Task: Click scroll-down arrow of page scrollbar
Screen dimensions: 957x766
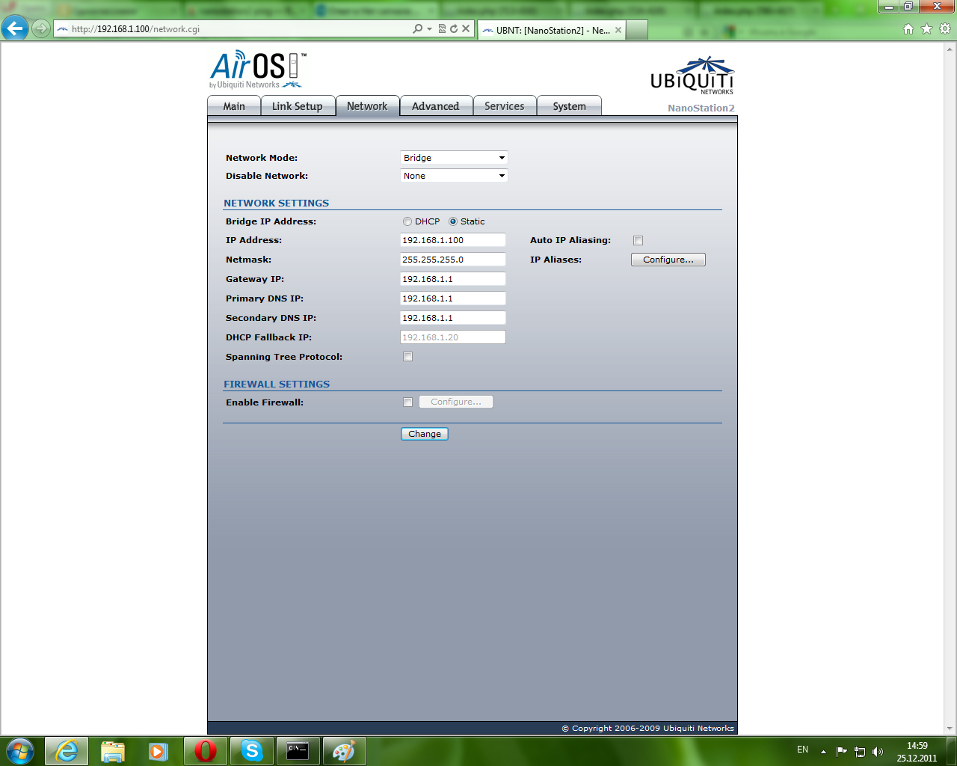Action: coord(950,729)
